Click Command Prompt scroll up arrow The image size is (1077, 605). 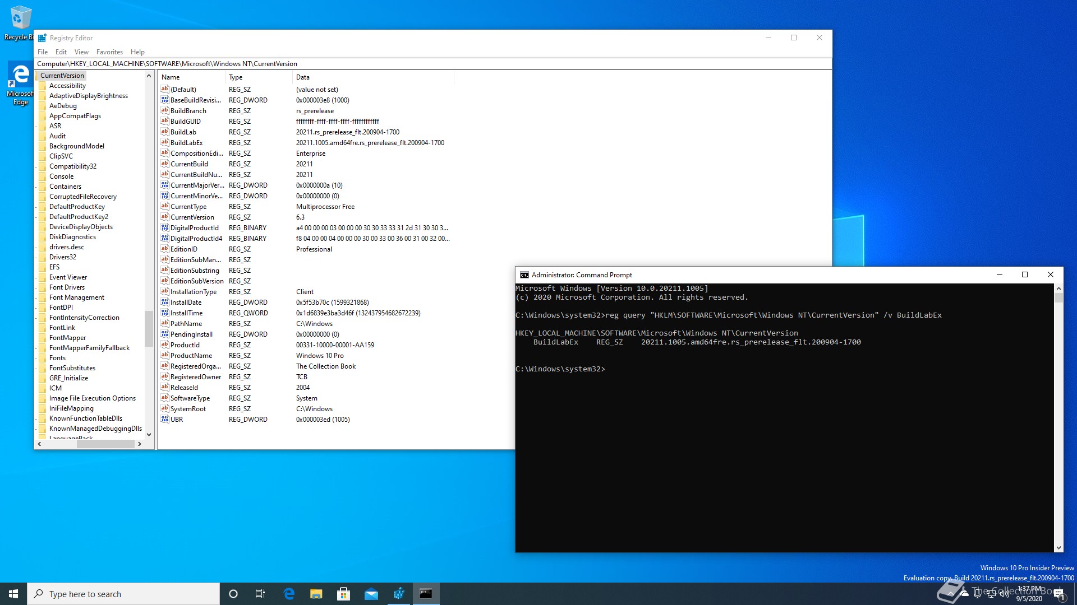(1058, 288)
